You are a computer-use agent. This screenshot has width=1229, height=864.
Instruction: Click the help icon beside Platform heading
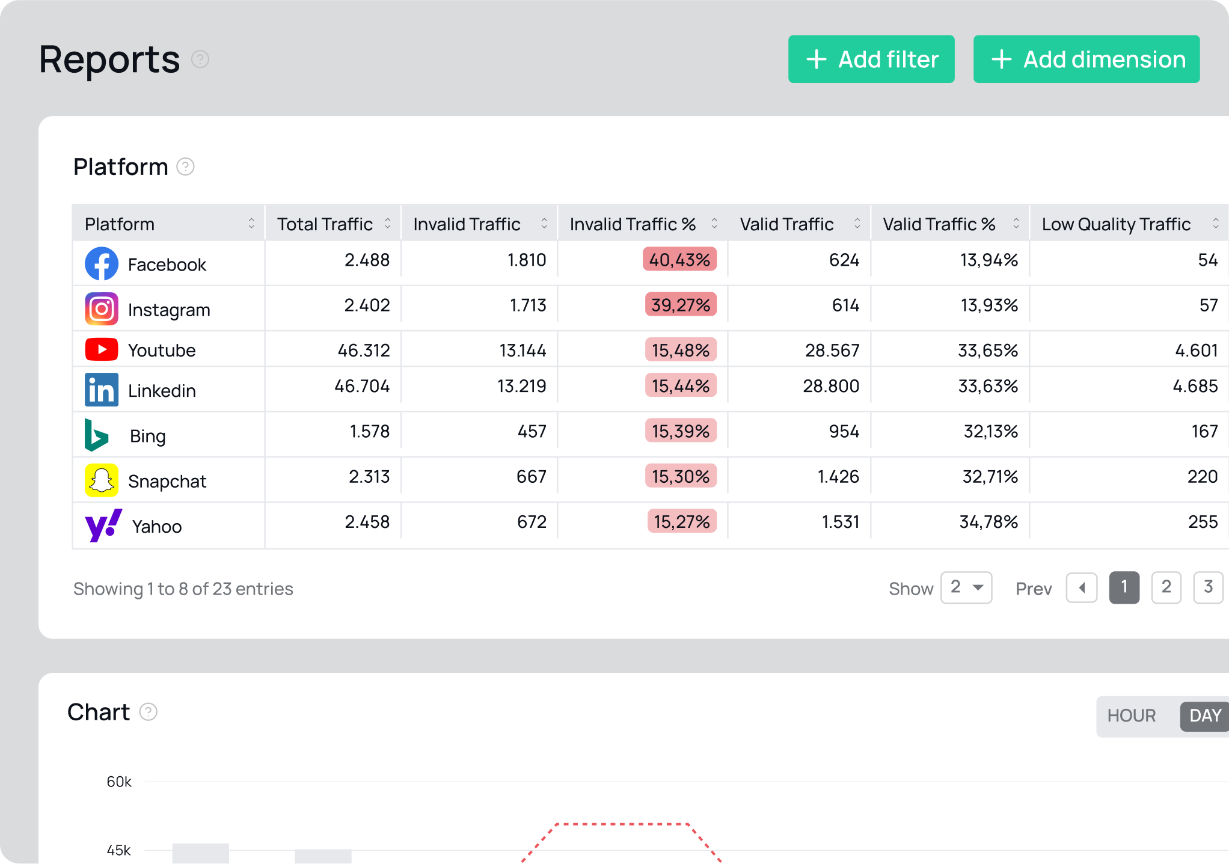click(185, 167)
